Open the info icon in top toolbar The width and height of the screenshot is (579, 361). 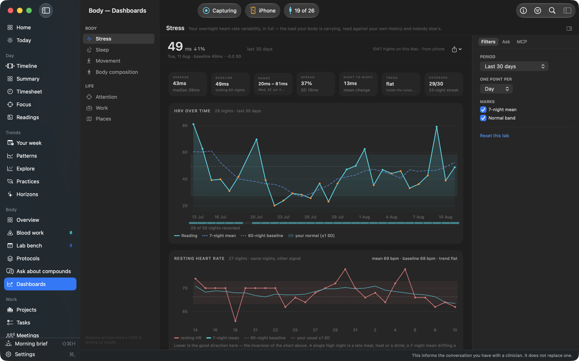523,11
